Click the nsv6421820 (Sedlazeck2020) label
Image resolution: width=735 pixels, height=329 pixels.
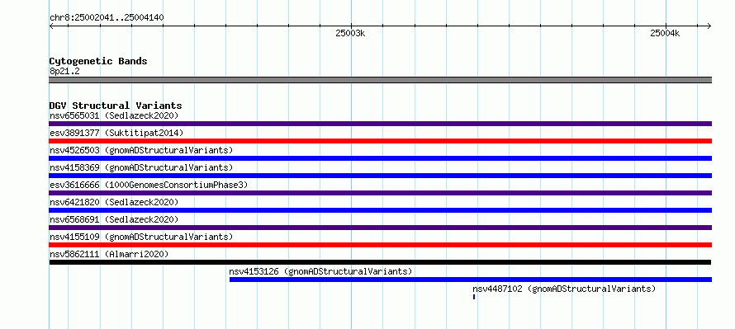point(114,202)
